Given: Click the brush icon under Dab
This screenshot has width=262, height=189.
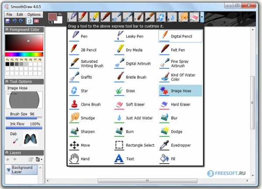Looking at the screenshot, I should point(16,140).
